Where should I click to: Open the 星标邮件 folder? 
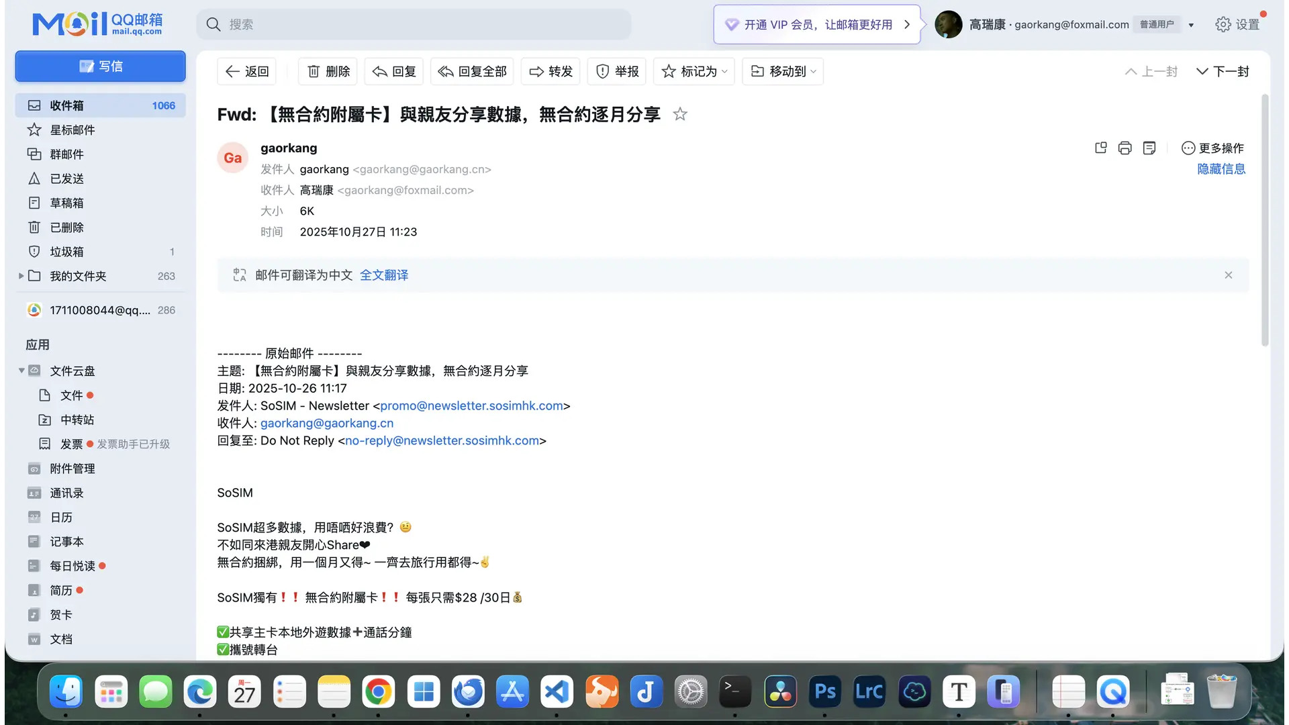pos(72,130)
